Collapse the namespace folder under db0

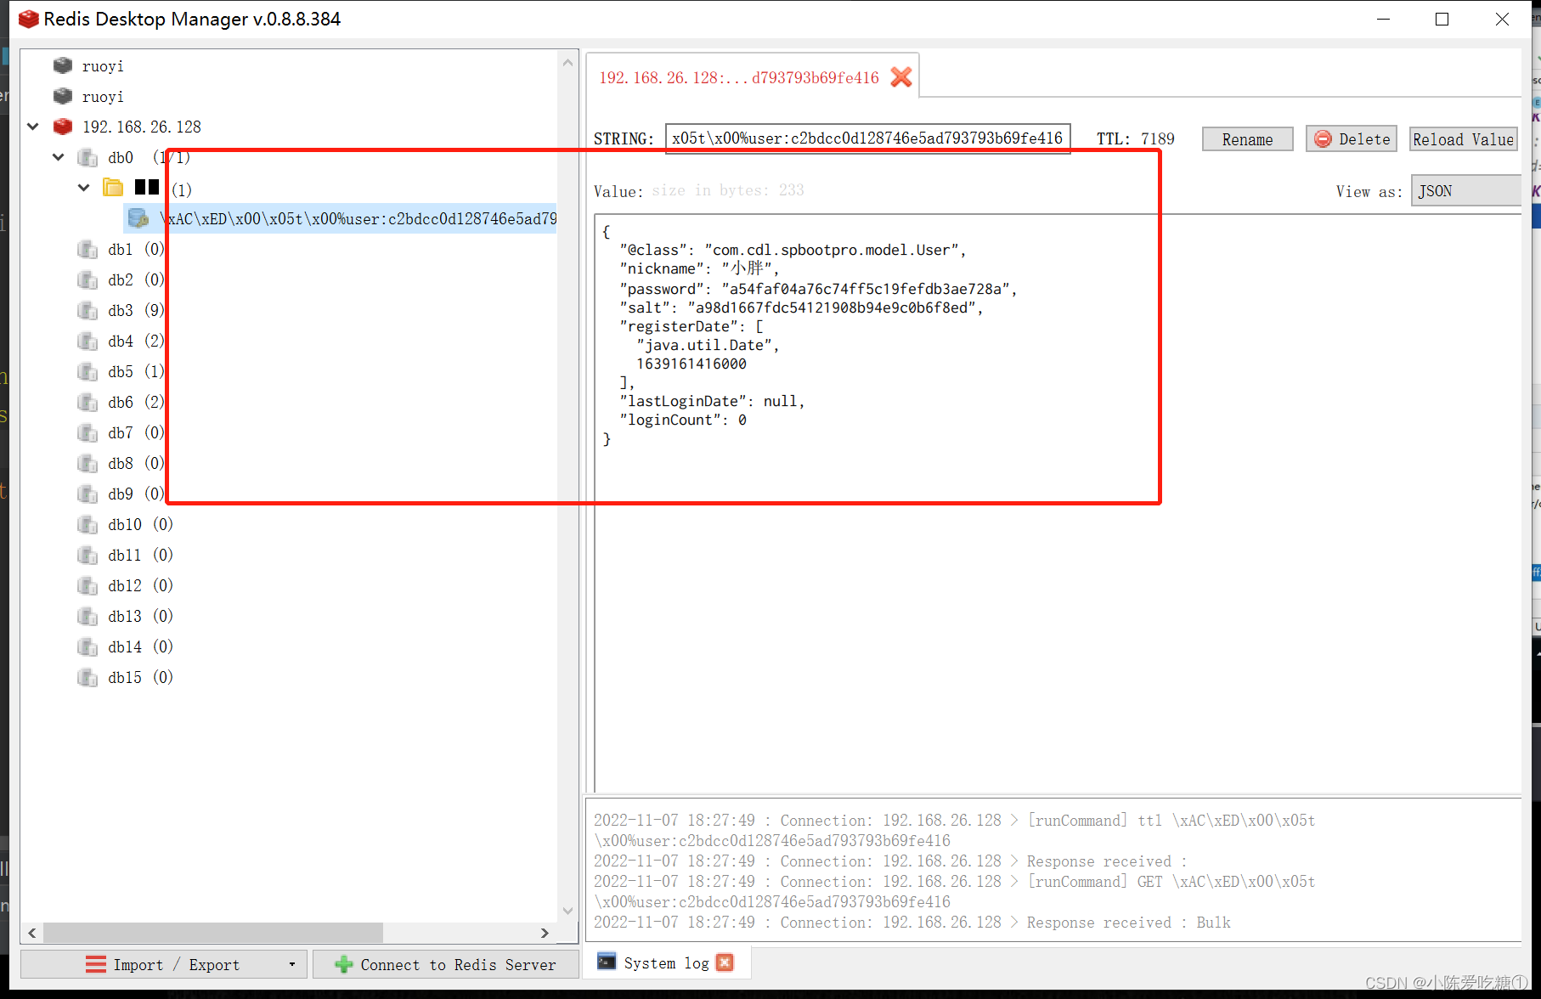[x=83, y=188]
